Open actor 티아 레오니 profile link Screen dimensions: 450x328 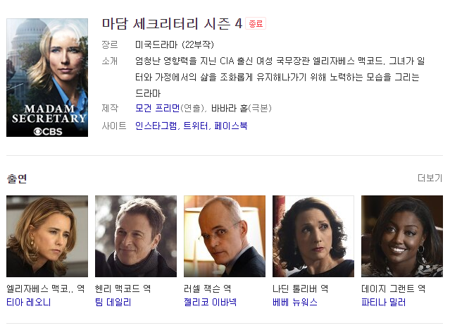coord(29,303)
